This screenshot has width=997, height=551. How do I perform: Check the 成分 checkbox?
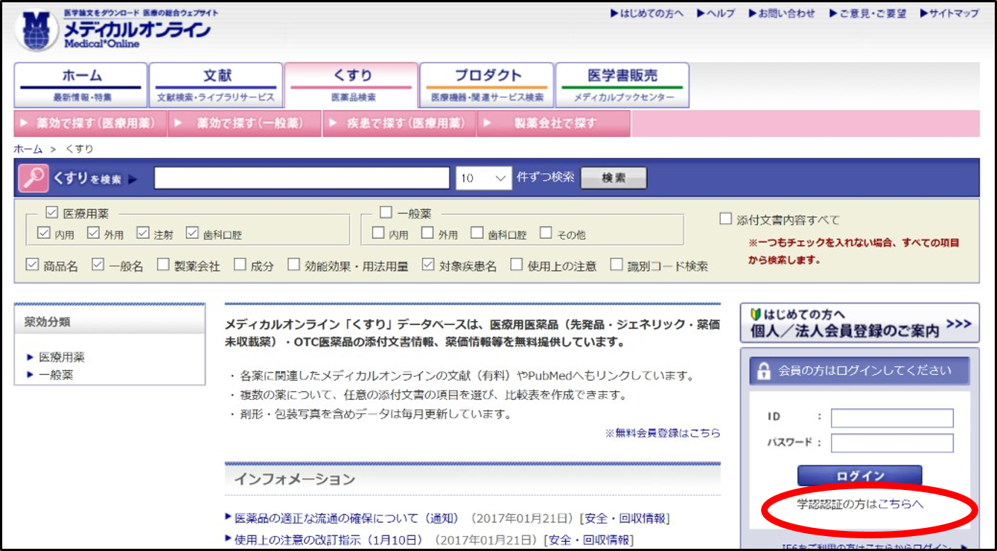click(240, 265)
